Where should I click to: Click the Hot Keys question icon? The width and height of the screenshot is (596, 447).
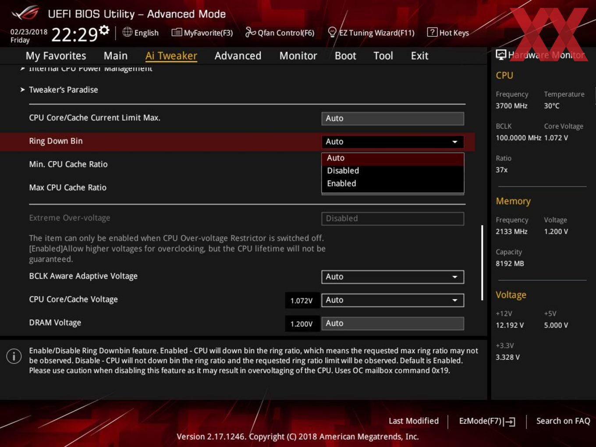(x=432, y=32)
